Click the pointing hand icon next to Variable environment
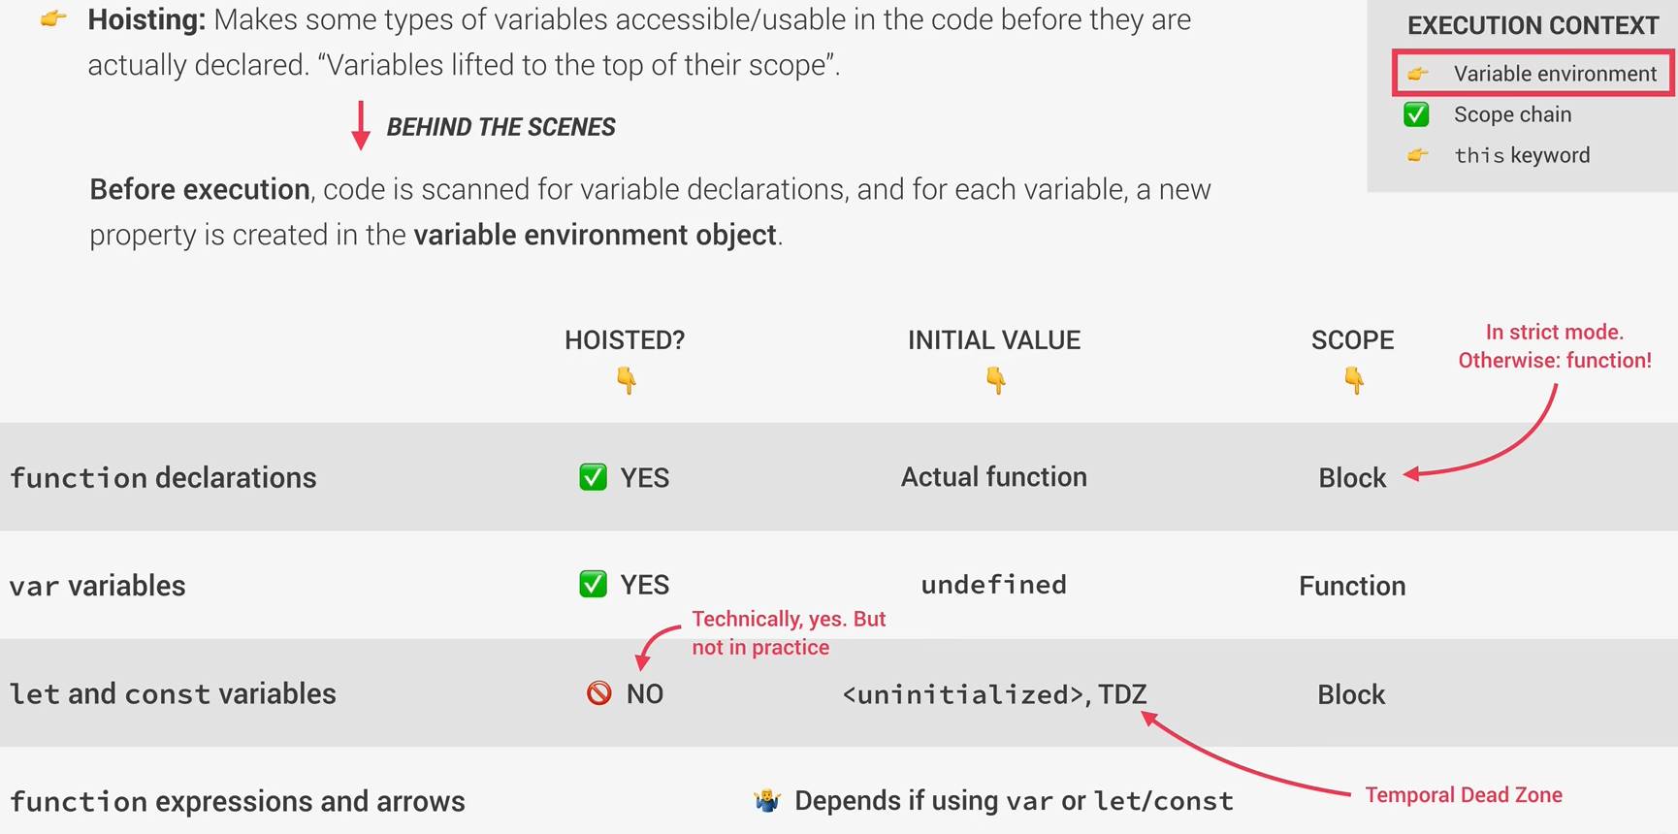 tap(1418, 74)
